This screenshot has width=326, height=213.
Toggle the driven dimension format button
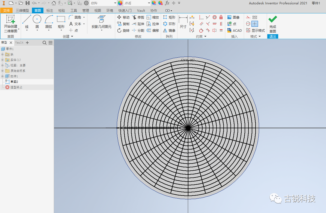(255, 17)
